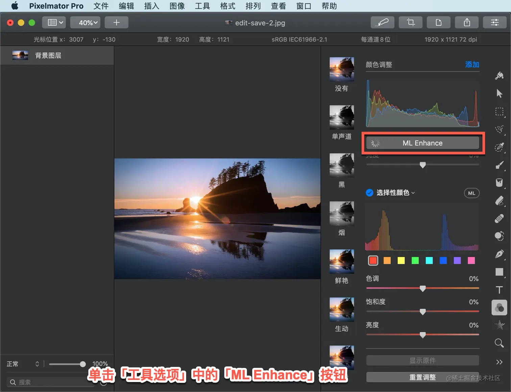Click the ML Enhance button
Image resolution: width=511 pixels, height=392 pixels.
click(422, 143)
